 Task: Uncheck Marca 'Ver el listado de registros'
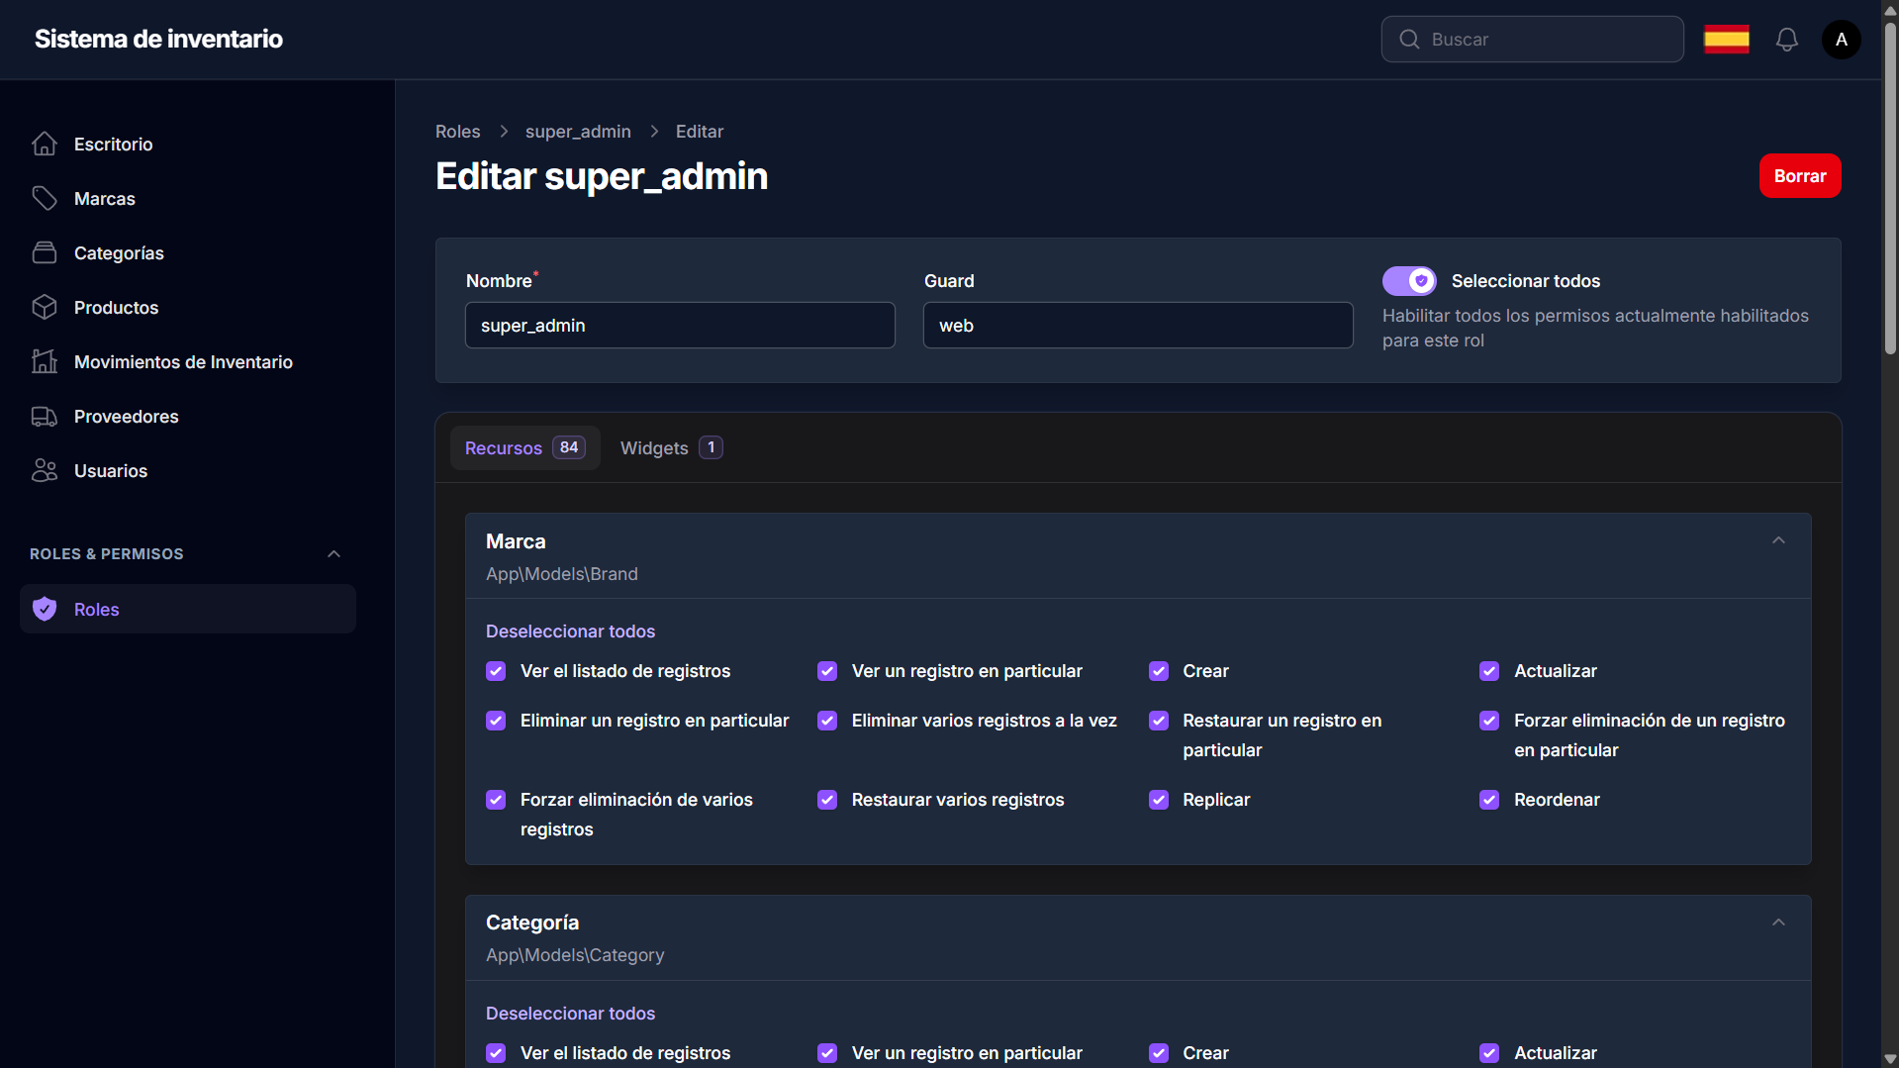point(496,671)
